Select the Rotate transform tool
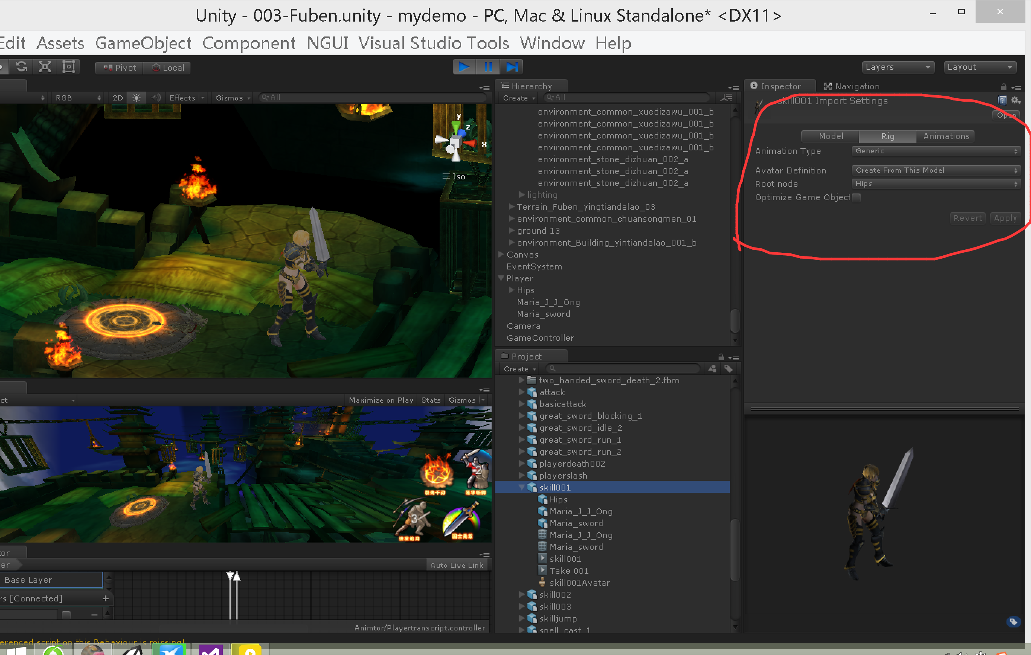 click(22, 67)
